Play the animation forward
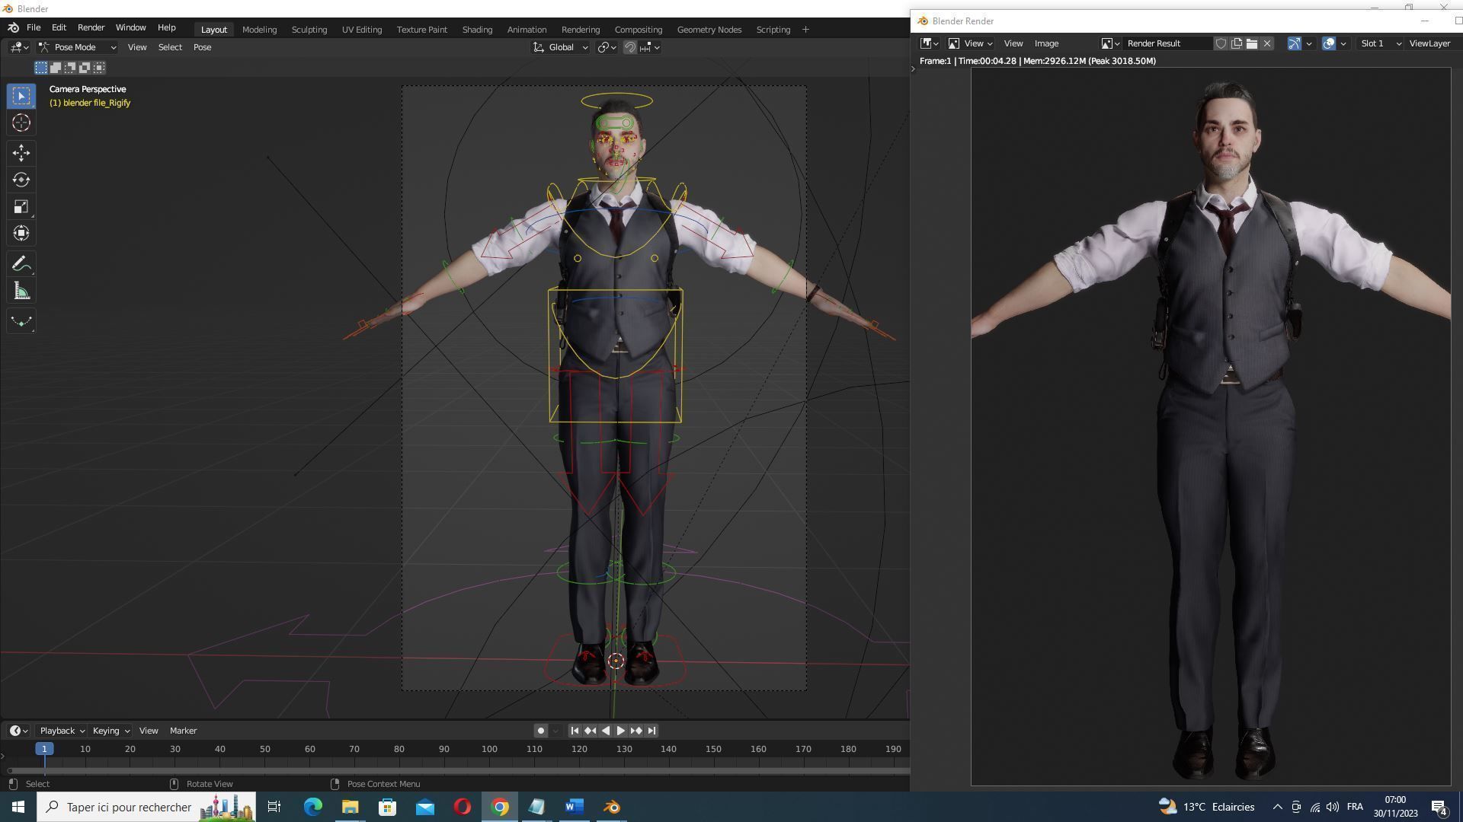This screenshot has width=1463, height=822. [x=620, y=731]
